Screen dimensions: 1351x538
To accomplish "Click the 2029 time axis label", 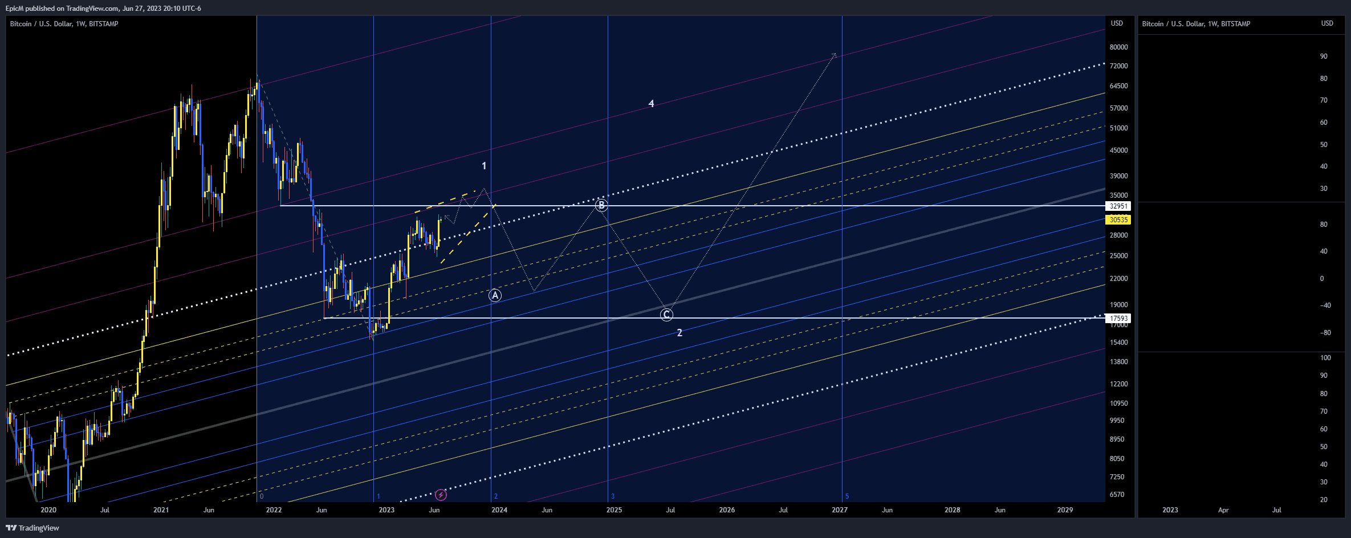I will 1065,510.
